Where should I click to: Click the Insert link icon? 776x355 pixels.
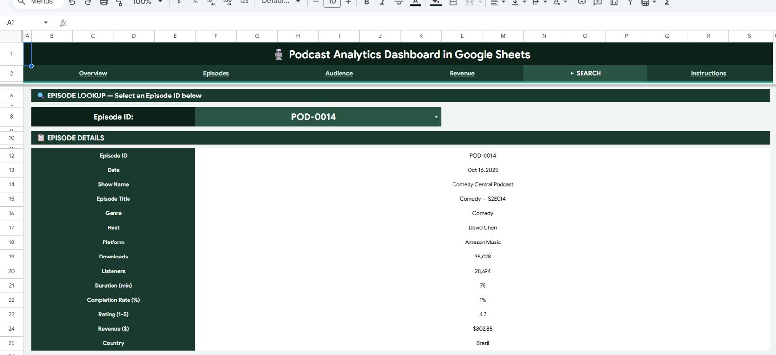pyautogui.click(x=582, y=2)
